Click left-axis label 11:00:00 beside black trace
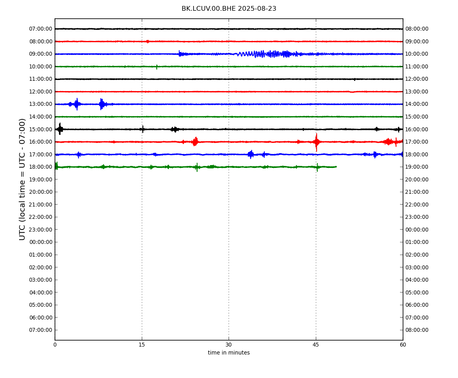 click(x=41, y=79)
